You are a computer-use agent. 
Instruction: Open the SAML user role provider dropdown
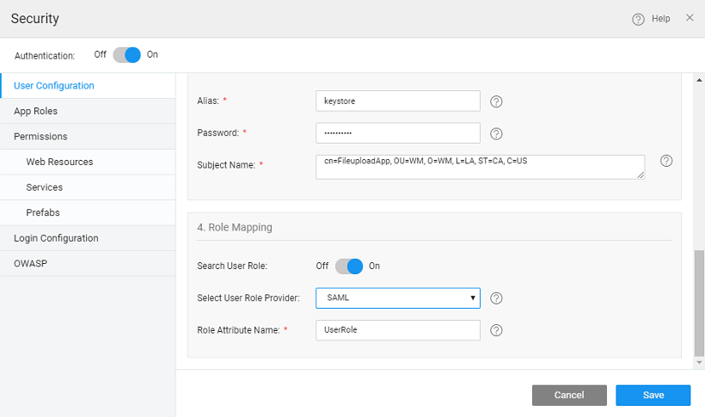tap(397, 298)
